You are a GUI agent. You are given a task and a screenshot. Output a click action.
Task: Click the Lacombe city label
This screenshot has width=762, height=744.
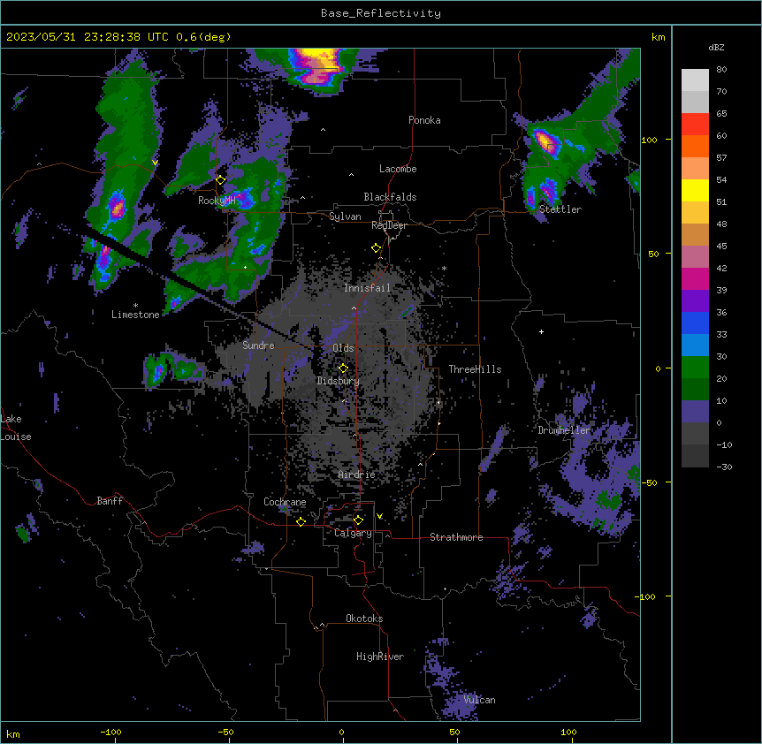[398, 169]
